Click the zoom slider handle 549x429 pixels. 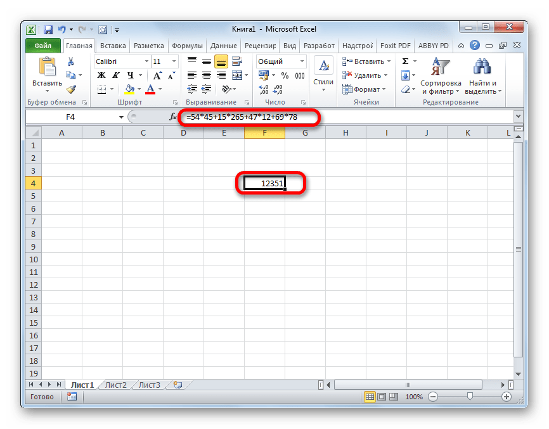[x=470, y=396]
